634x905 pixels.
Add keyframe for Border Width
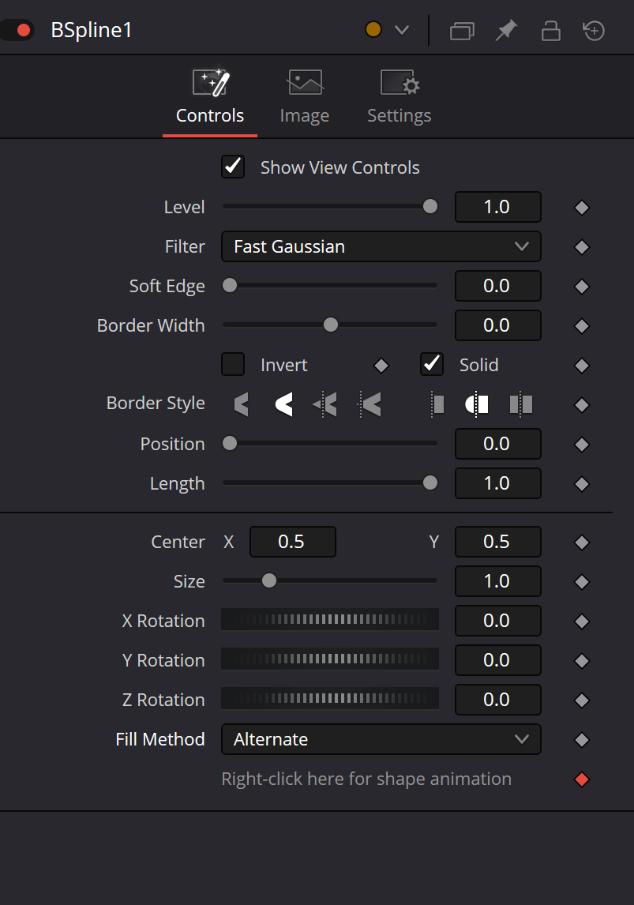[x=582, y=326]
